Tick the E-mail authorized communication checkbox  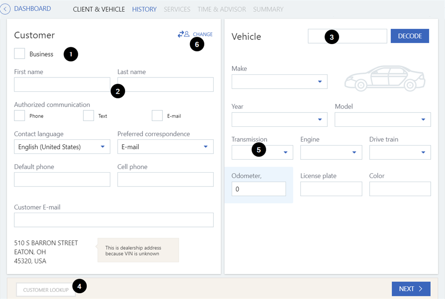click(157, 116)
